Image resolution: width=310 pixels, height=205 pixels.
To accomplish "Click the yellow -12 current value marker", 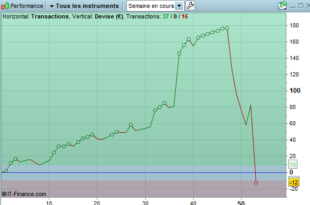I will [x=294, y=182].
